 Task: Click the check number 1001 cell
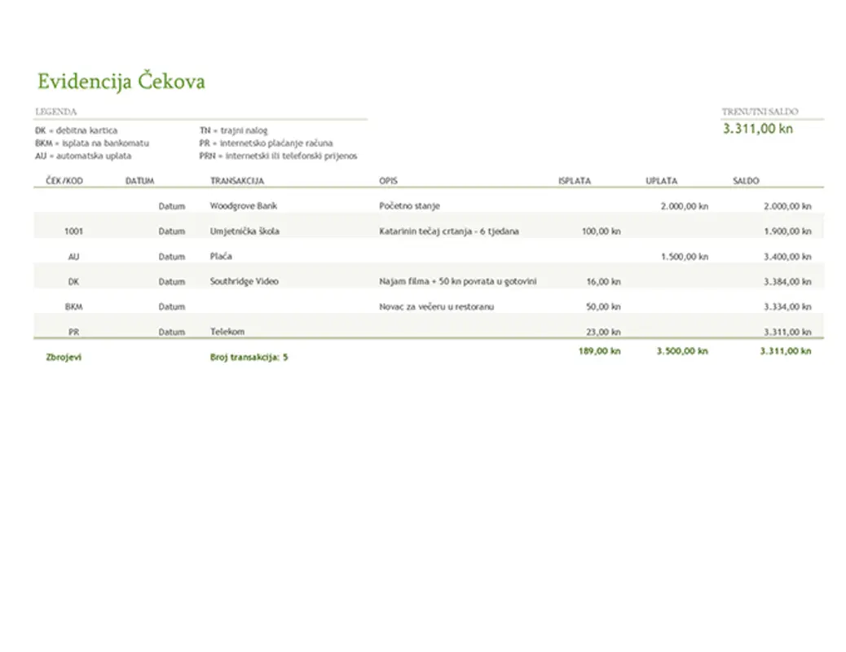click(x=73, y=231)
